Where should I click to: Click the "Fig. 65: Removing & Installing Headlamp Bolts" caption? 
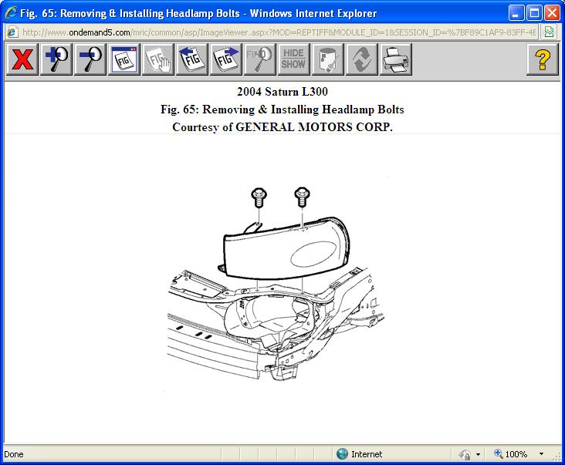282,109
